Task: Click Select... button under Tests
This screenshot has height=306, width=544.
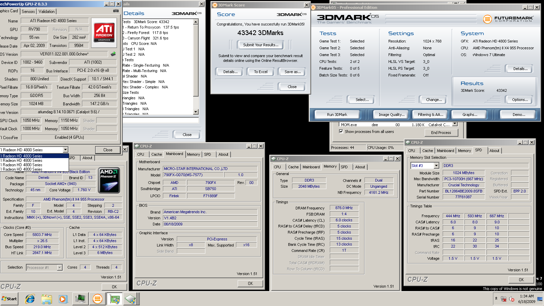Action: [362, 100]
